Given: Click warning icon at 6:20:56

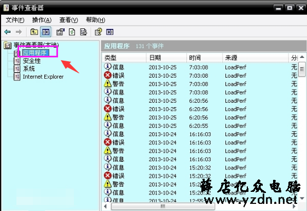Looking at the screenshot, I should pos(108,117).
